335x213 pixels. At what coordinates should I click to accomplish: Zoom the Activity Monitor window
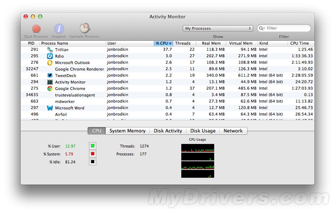coord(40,17)
